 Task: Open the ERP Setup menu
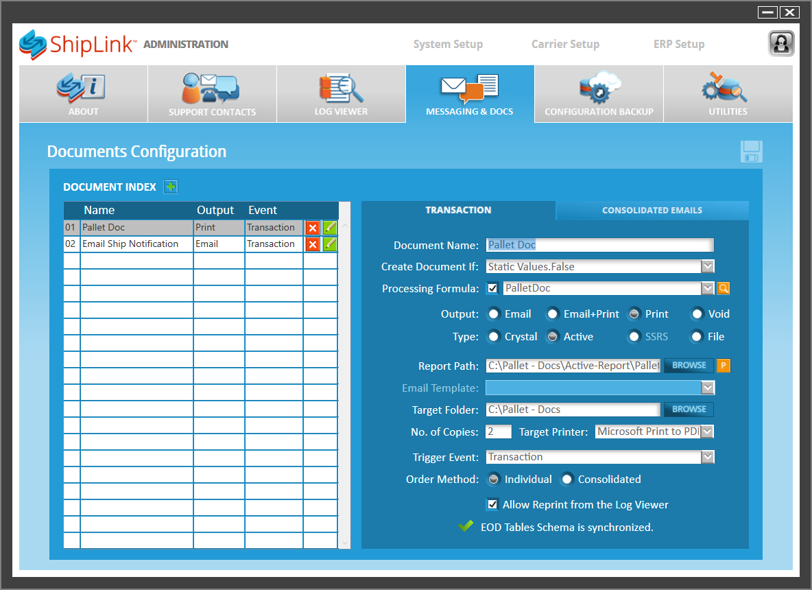[679, 45]
